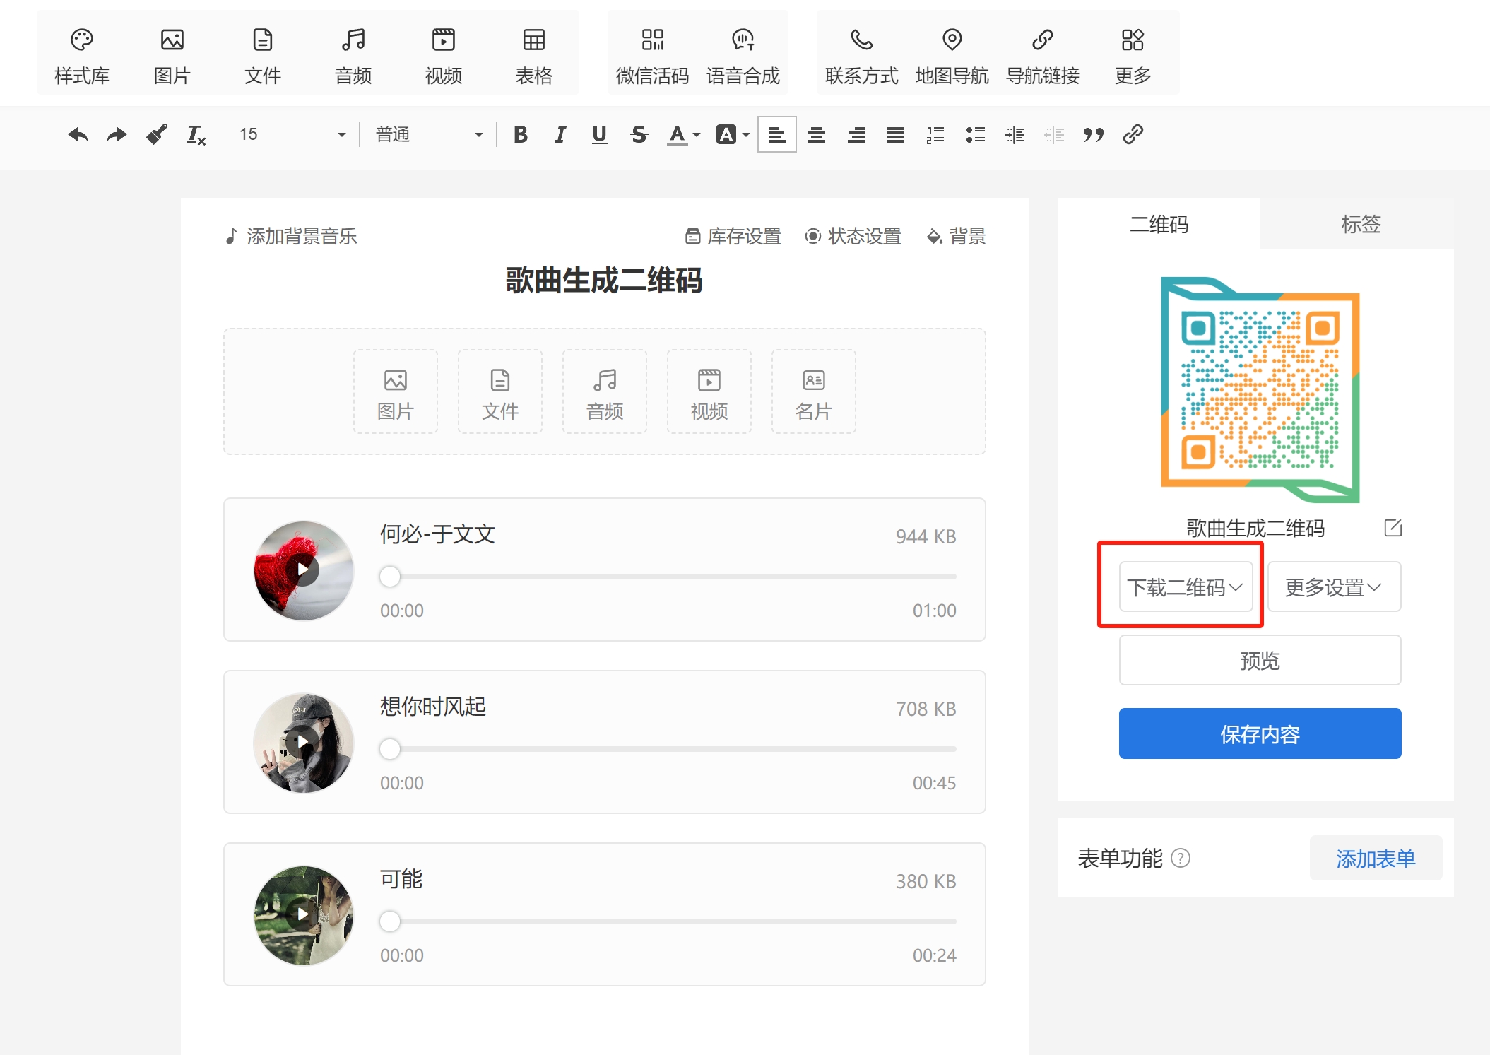Viewport: 1490px width, 1055px height.
Task: Toggle underline formatting
Action: [x=600, y=134]
